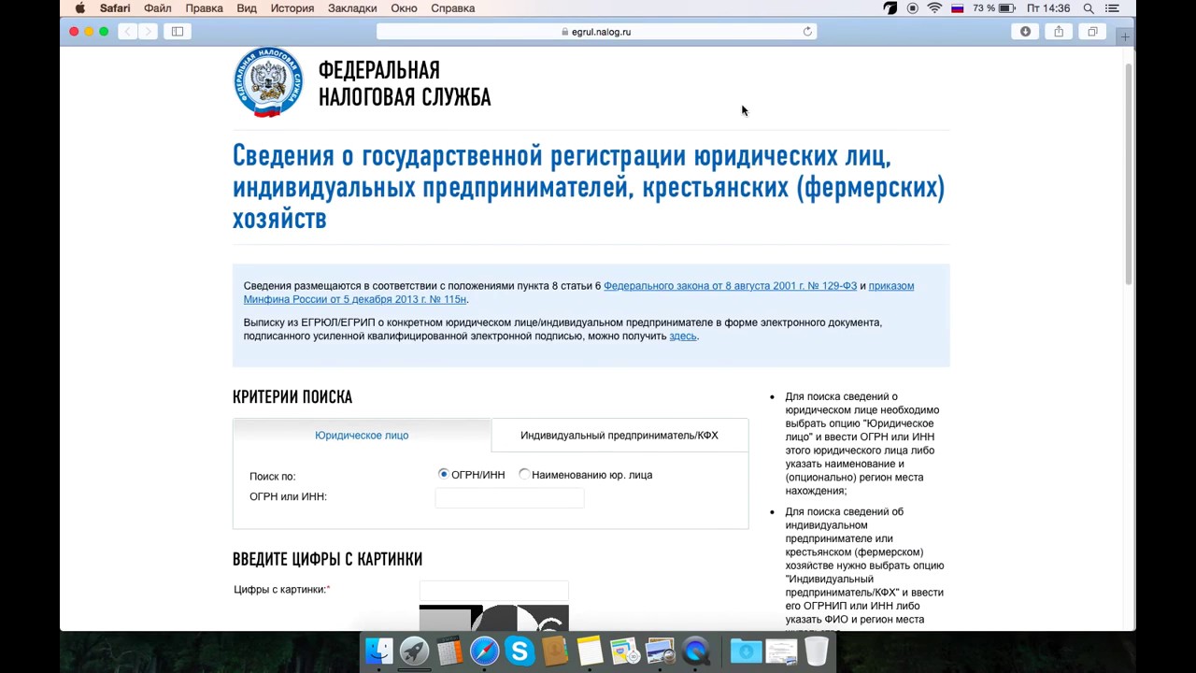
Task: Switch to the Юридическое лицо tab
Action: (362, 436)
